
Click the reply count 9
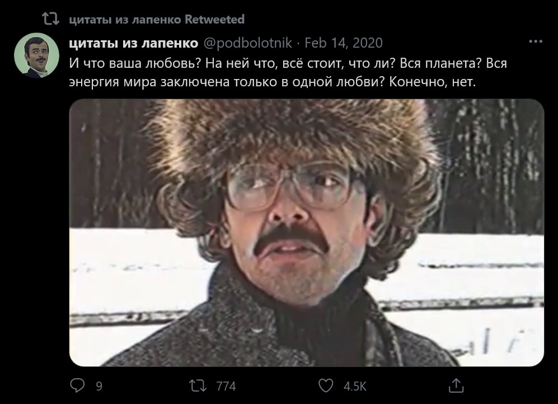coord(99,386)
